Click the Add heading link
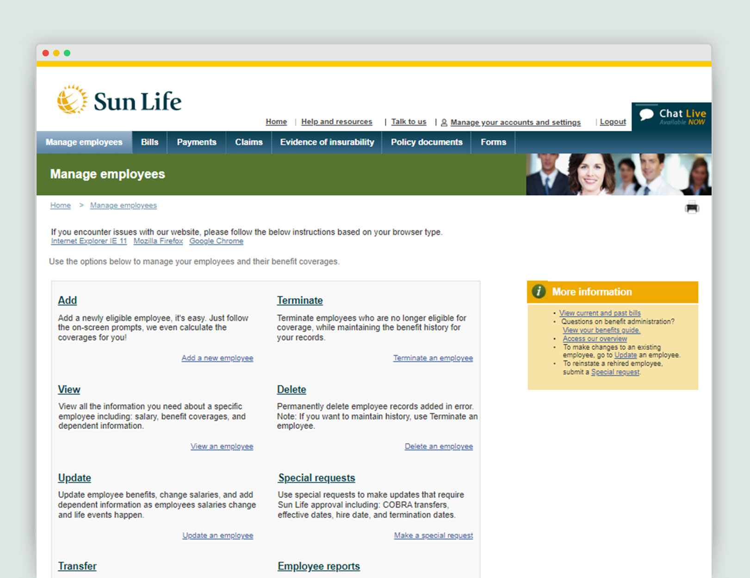The width and height of the screenshot is (750, 578). pos(68,300)
